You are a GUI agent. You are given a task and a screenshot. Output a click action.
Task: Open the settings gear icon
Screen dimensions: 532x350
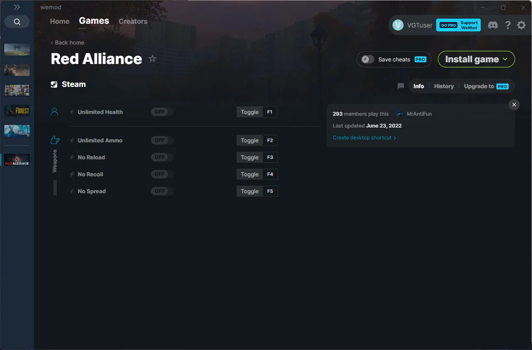pyautogui.click(x=521, y=25)
